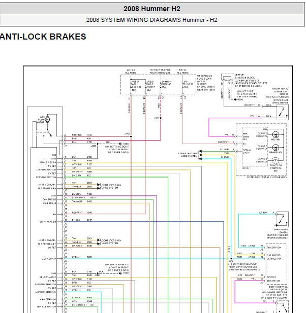Click the 'ANGLE SENS A' pin label
306x313 pixels.
pos(48,162)
